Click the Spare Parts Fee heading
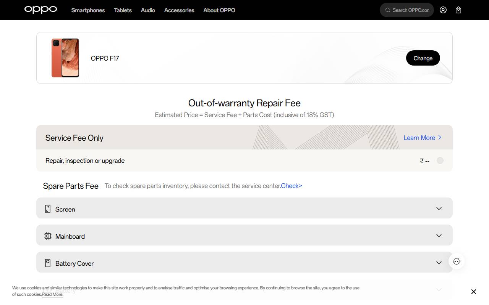The width and height of the screenshot is (489, 305). 71,186
